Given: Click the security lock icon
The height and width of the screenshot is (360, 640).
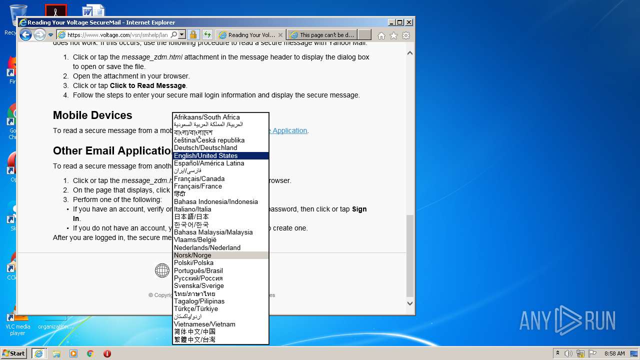Looking at the screenshot, I should [193, 34].
